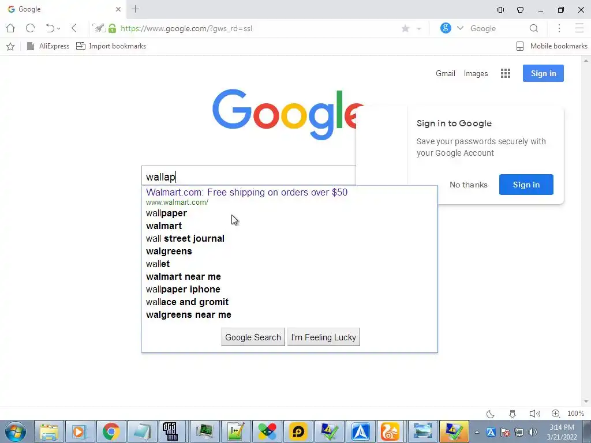Image resolution: width=591 pixels, height=443 pixels.
Task: Reload the page with the refresh icon
Action: (x=30, y=28)
